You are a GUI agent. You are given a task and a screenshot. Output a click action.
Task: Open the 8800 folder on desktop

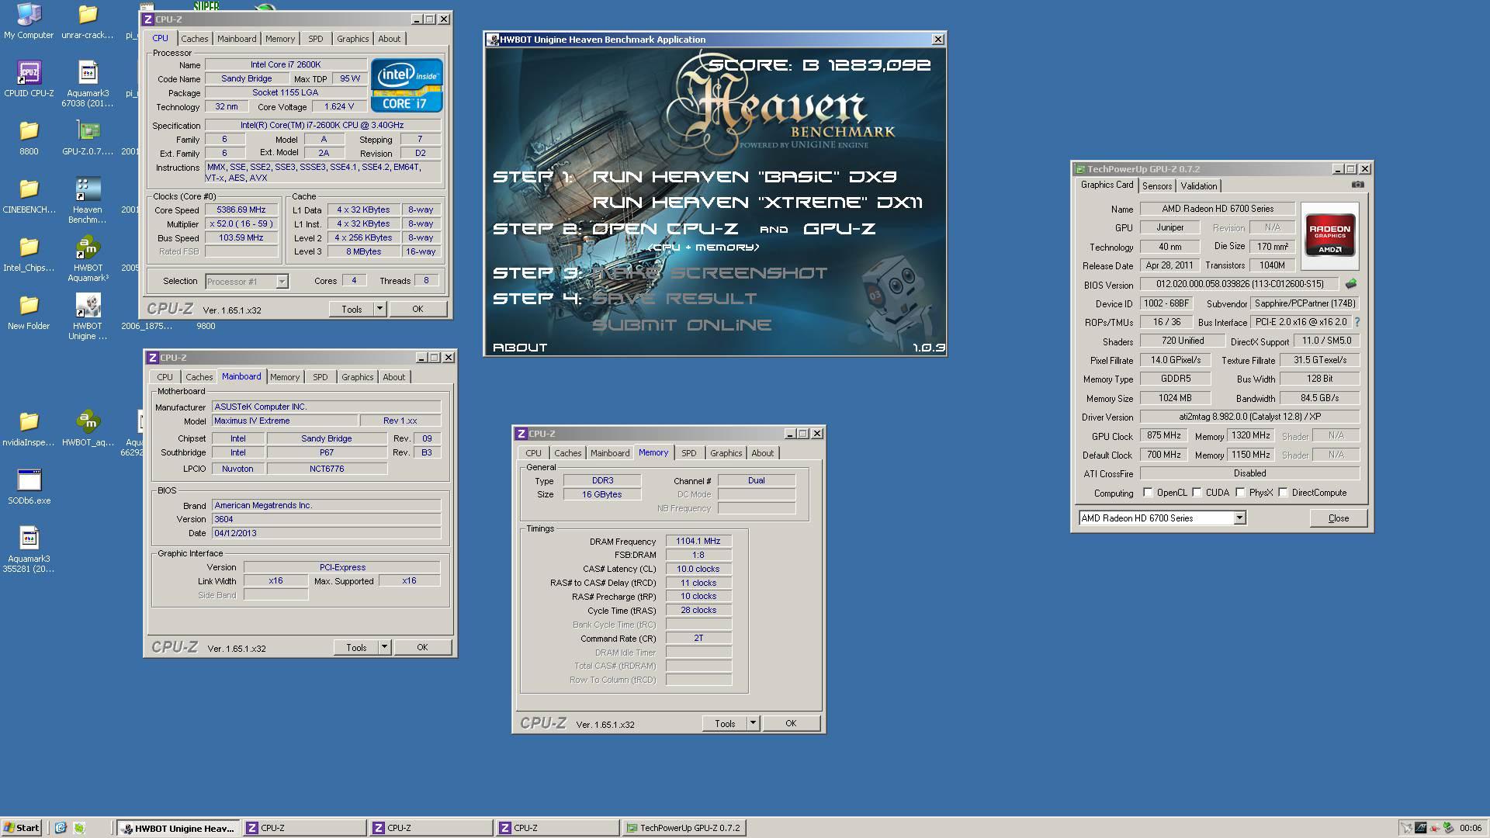29,138
